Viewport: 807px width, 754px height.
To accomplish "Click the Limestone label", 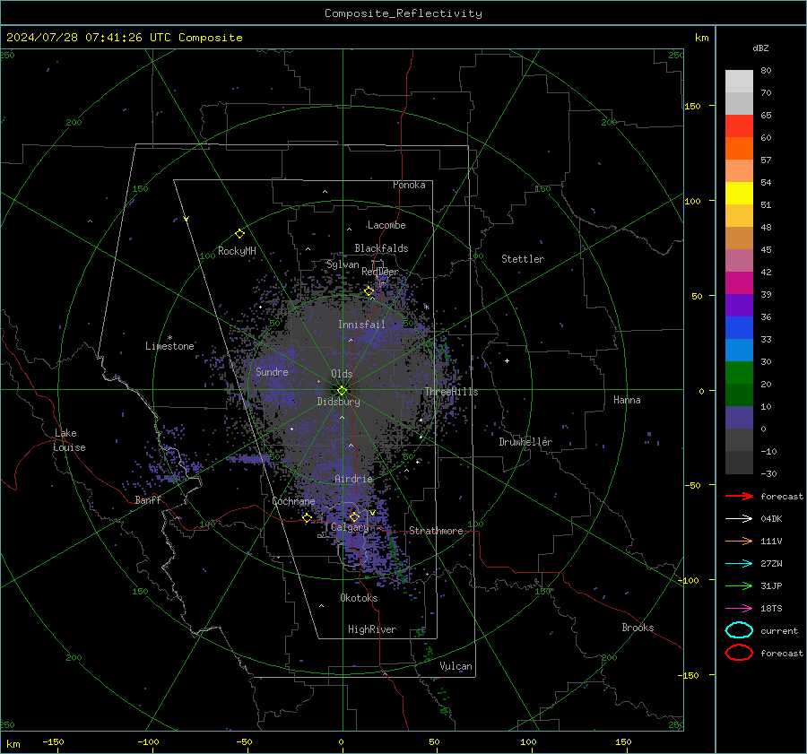I will pos(169,346).
